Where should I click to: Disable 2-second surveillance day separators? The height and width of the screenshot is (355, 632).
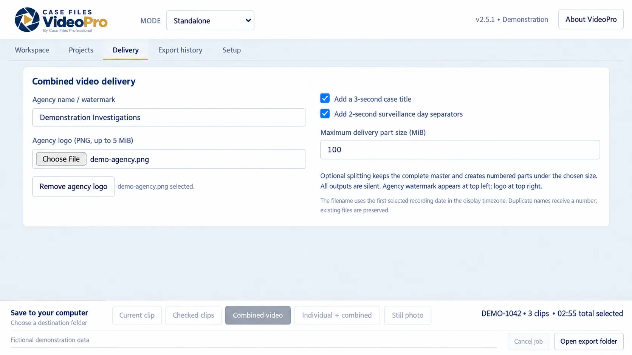pos(325,114)
